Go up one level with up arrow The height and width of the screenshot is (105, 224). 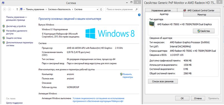17,9
